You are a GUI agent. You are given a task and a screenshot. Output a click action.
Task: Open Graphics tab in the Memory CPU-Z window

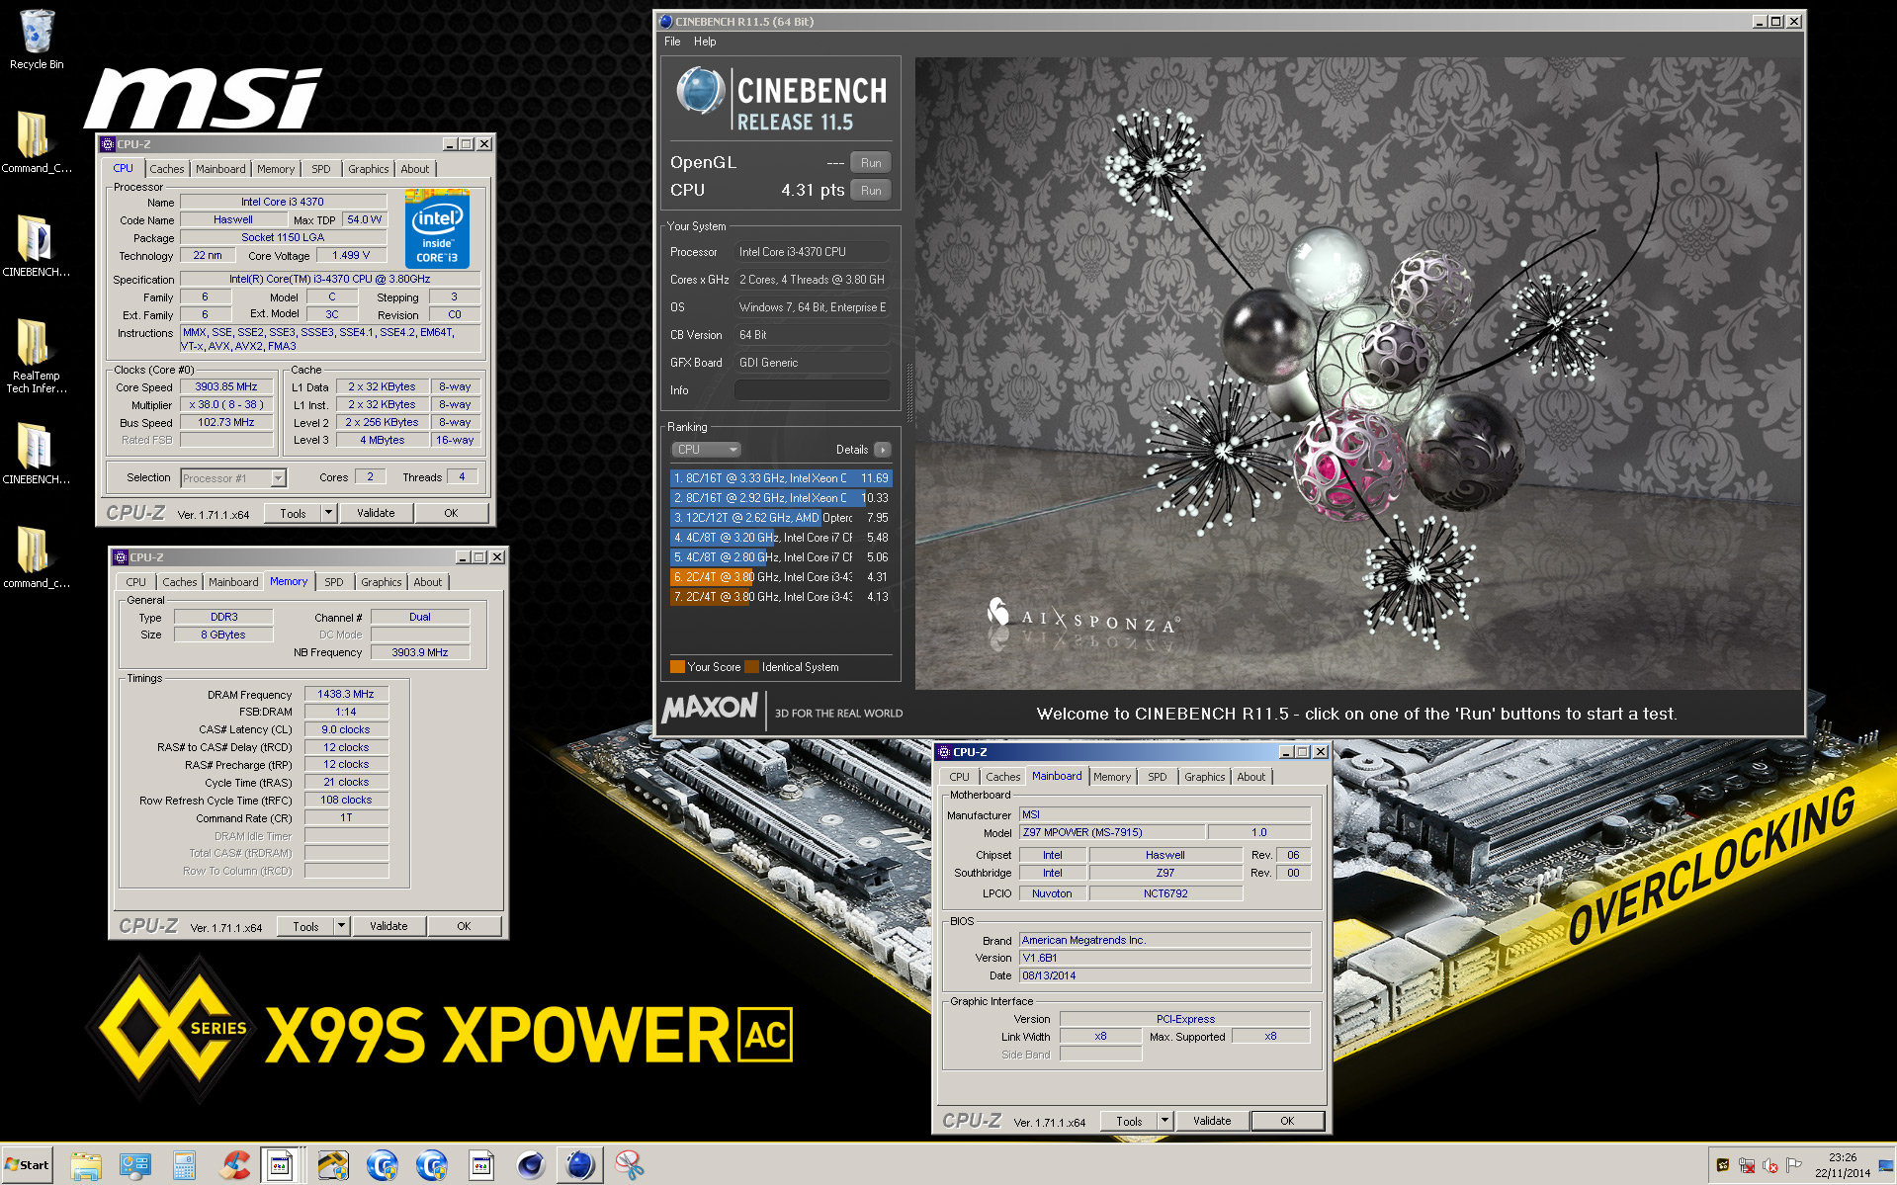pos(382,582)
